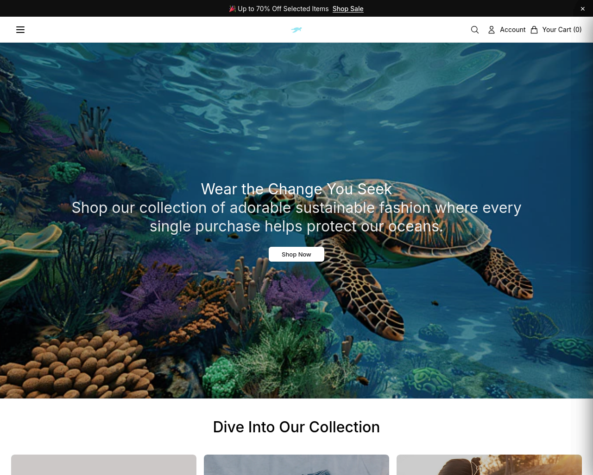Image resolution: width=593 pixels, height=475 pixels.
Task: Click the hero text about protecting our oceans
Action: click(296, 217)
